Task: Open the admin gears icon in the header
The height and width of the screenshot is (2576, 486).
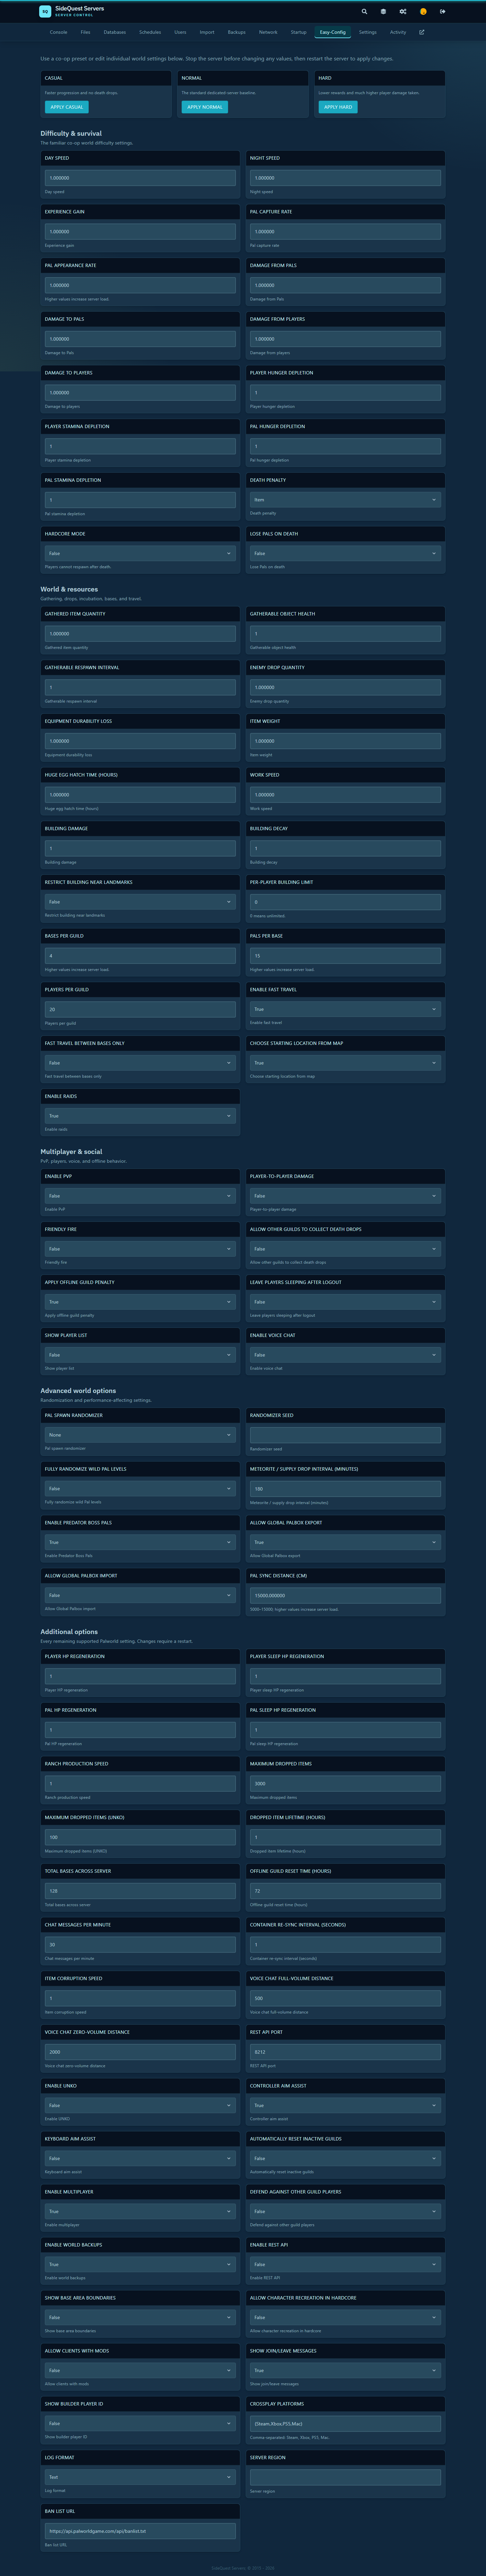Action: [x=403, y=12]
